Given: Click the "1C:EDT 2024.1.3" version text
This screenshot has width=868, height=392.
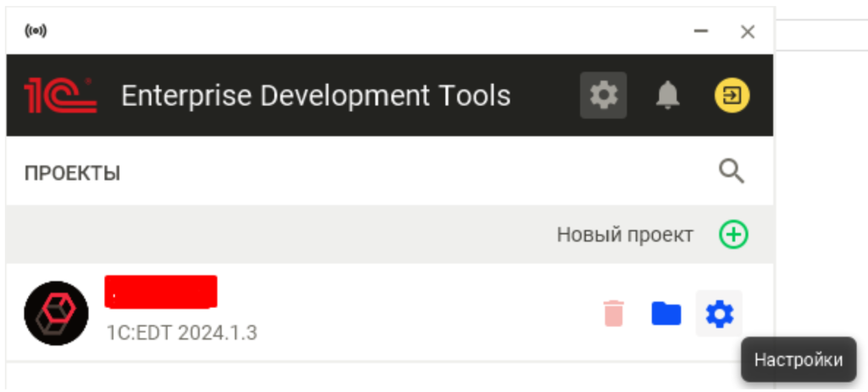Looking at the screenshot, I should tap(181, 332).
